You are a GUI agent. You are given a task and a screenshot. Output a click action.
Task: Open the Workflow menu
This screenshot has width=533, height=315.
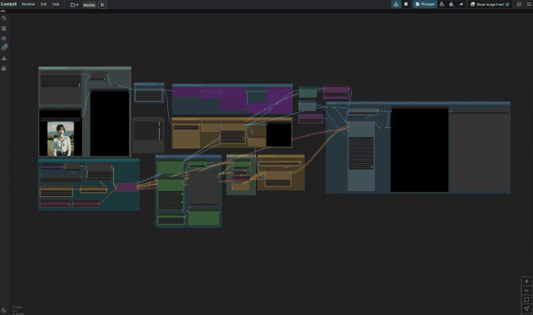coord(28,4)
